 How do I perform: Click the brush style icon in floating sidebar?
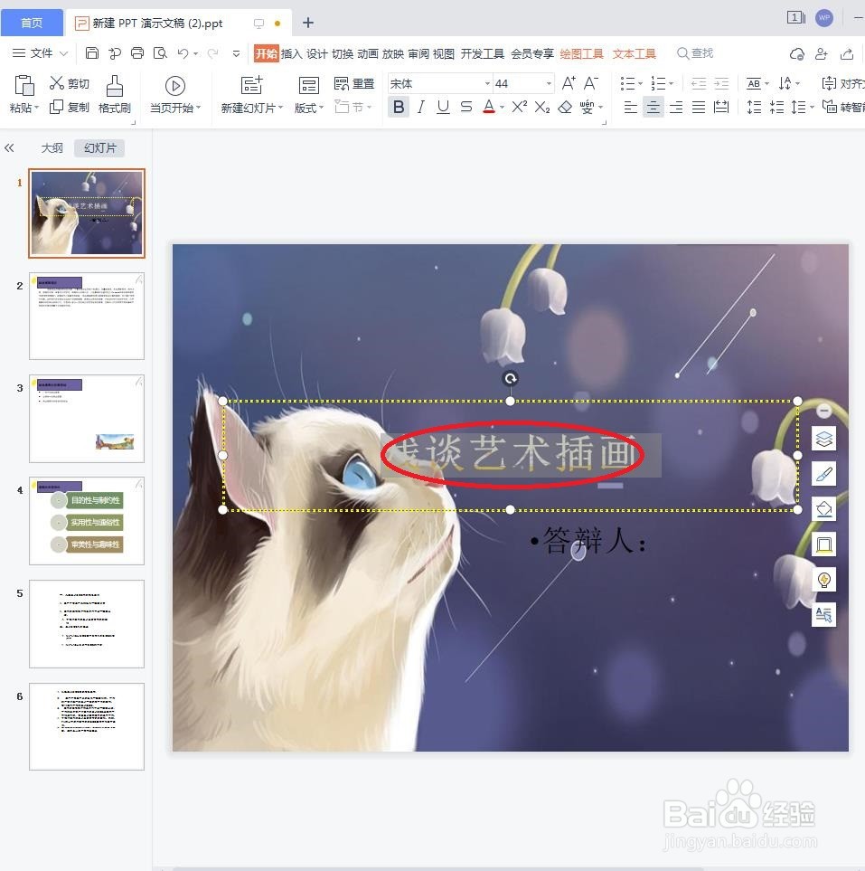824,474
